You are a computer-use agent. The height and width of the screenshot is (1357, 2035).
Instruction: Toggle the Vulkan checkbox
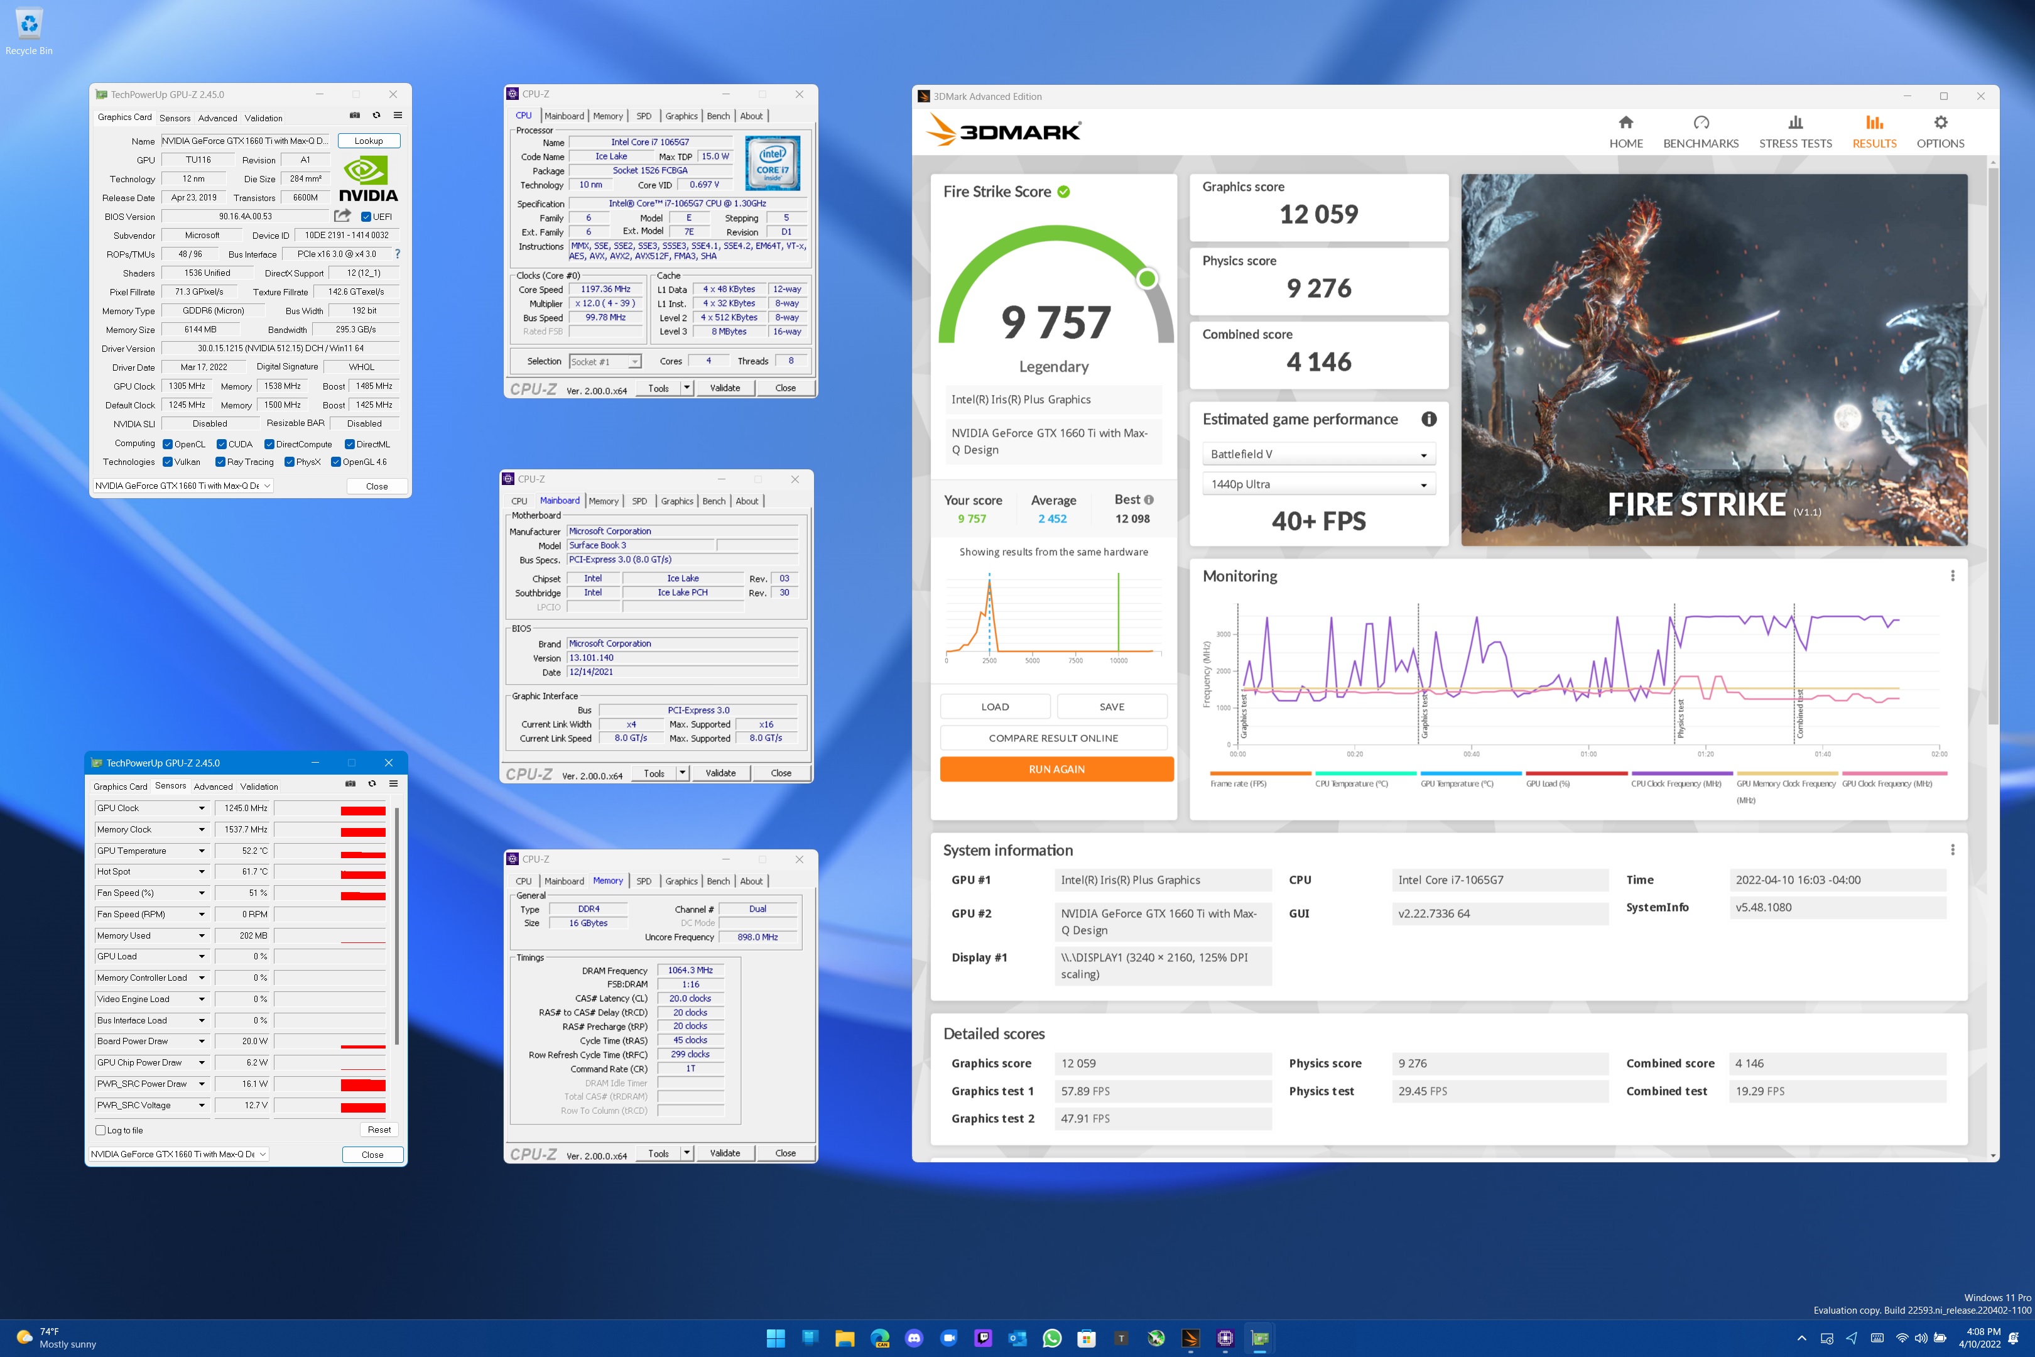coord(168,462)
